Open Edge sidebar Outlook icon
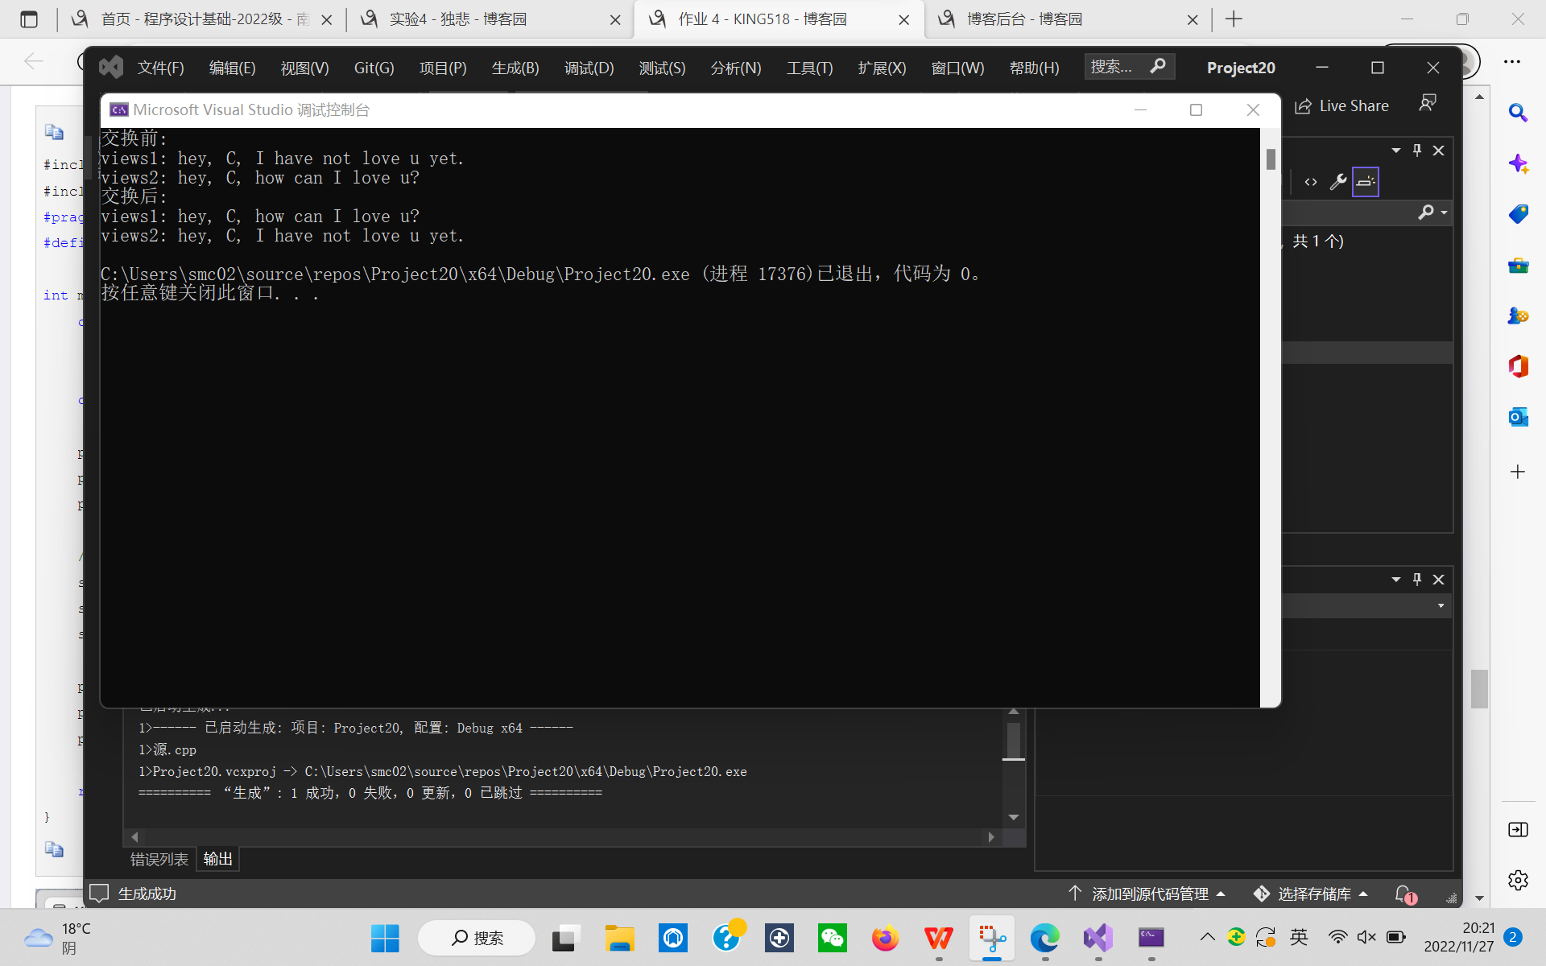The image size is (1546, 966). tap(1518, 417)
